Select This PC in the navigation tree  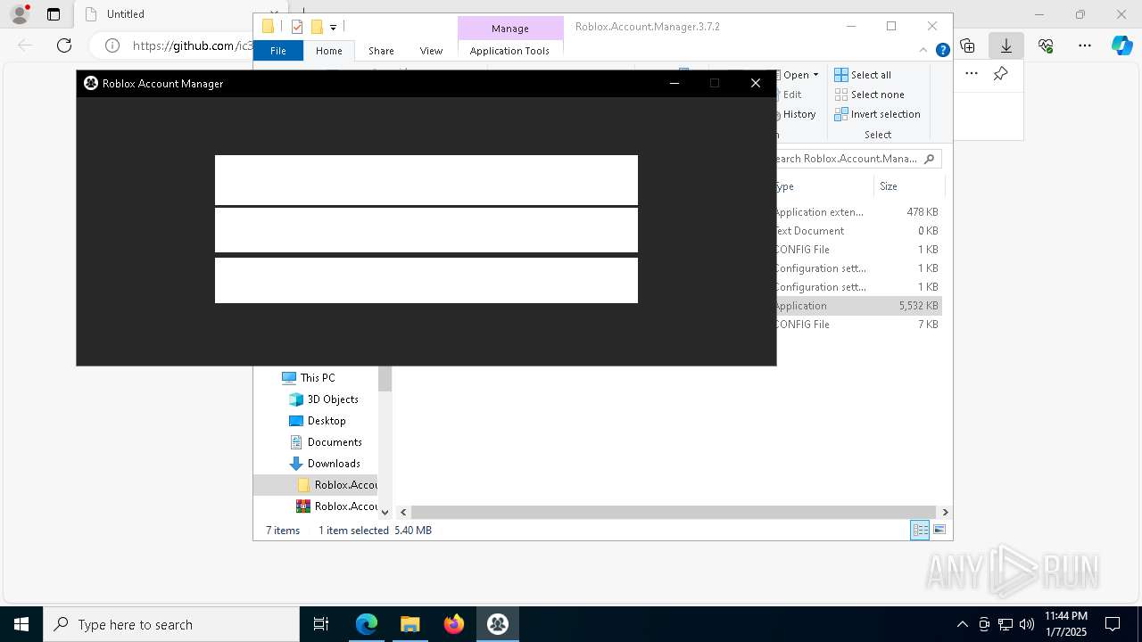click(x=309, y=378)
